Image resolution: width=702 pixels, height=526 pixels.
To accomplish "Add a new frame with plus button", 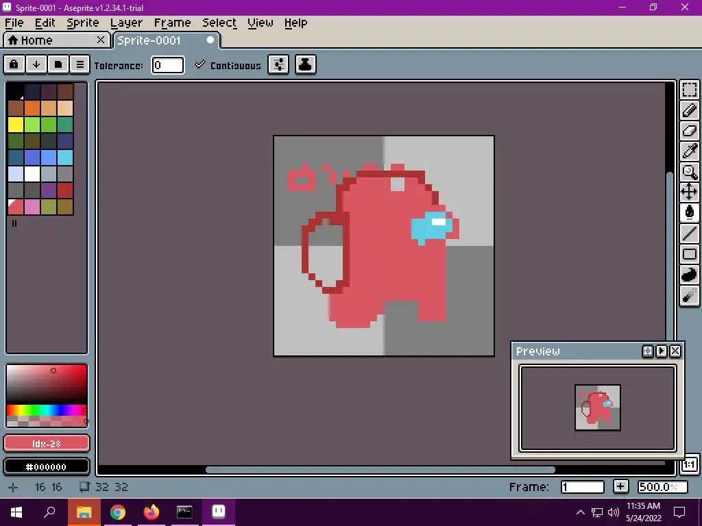I will 620,487.
